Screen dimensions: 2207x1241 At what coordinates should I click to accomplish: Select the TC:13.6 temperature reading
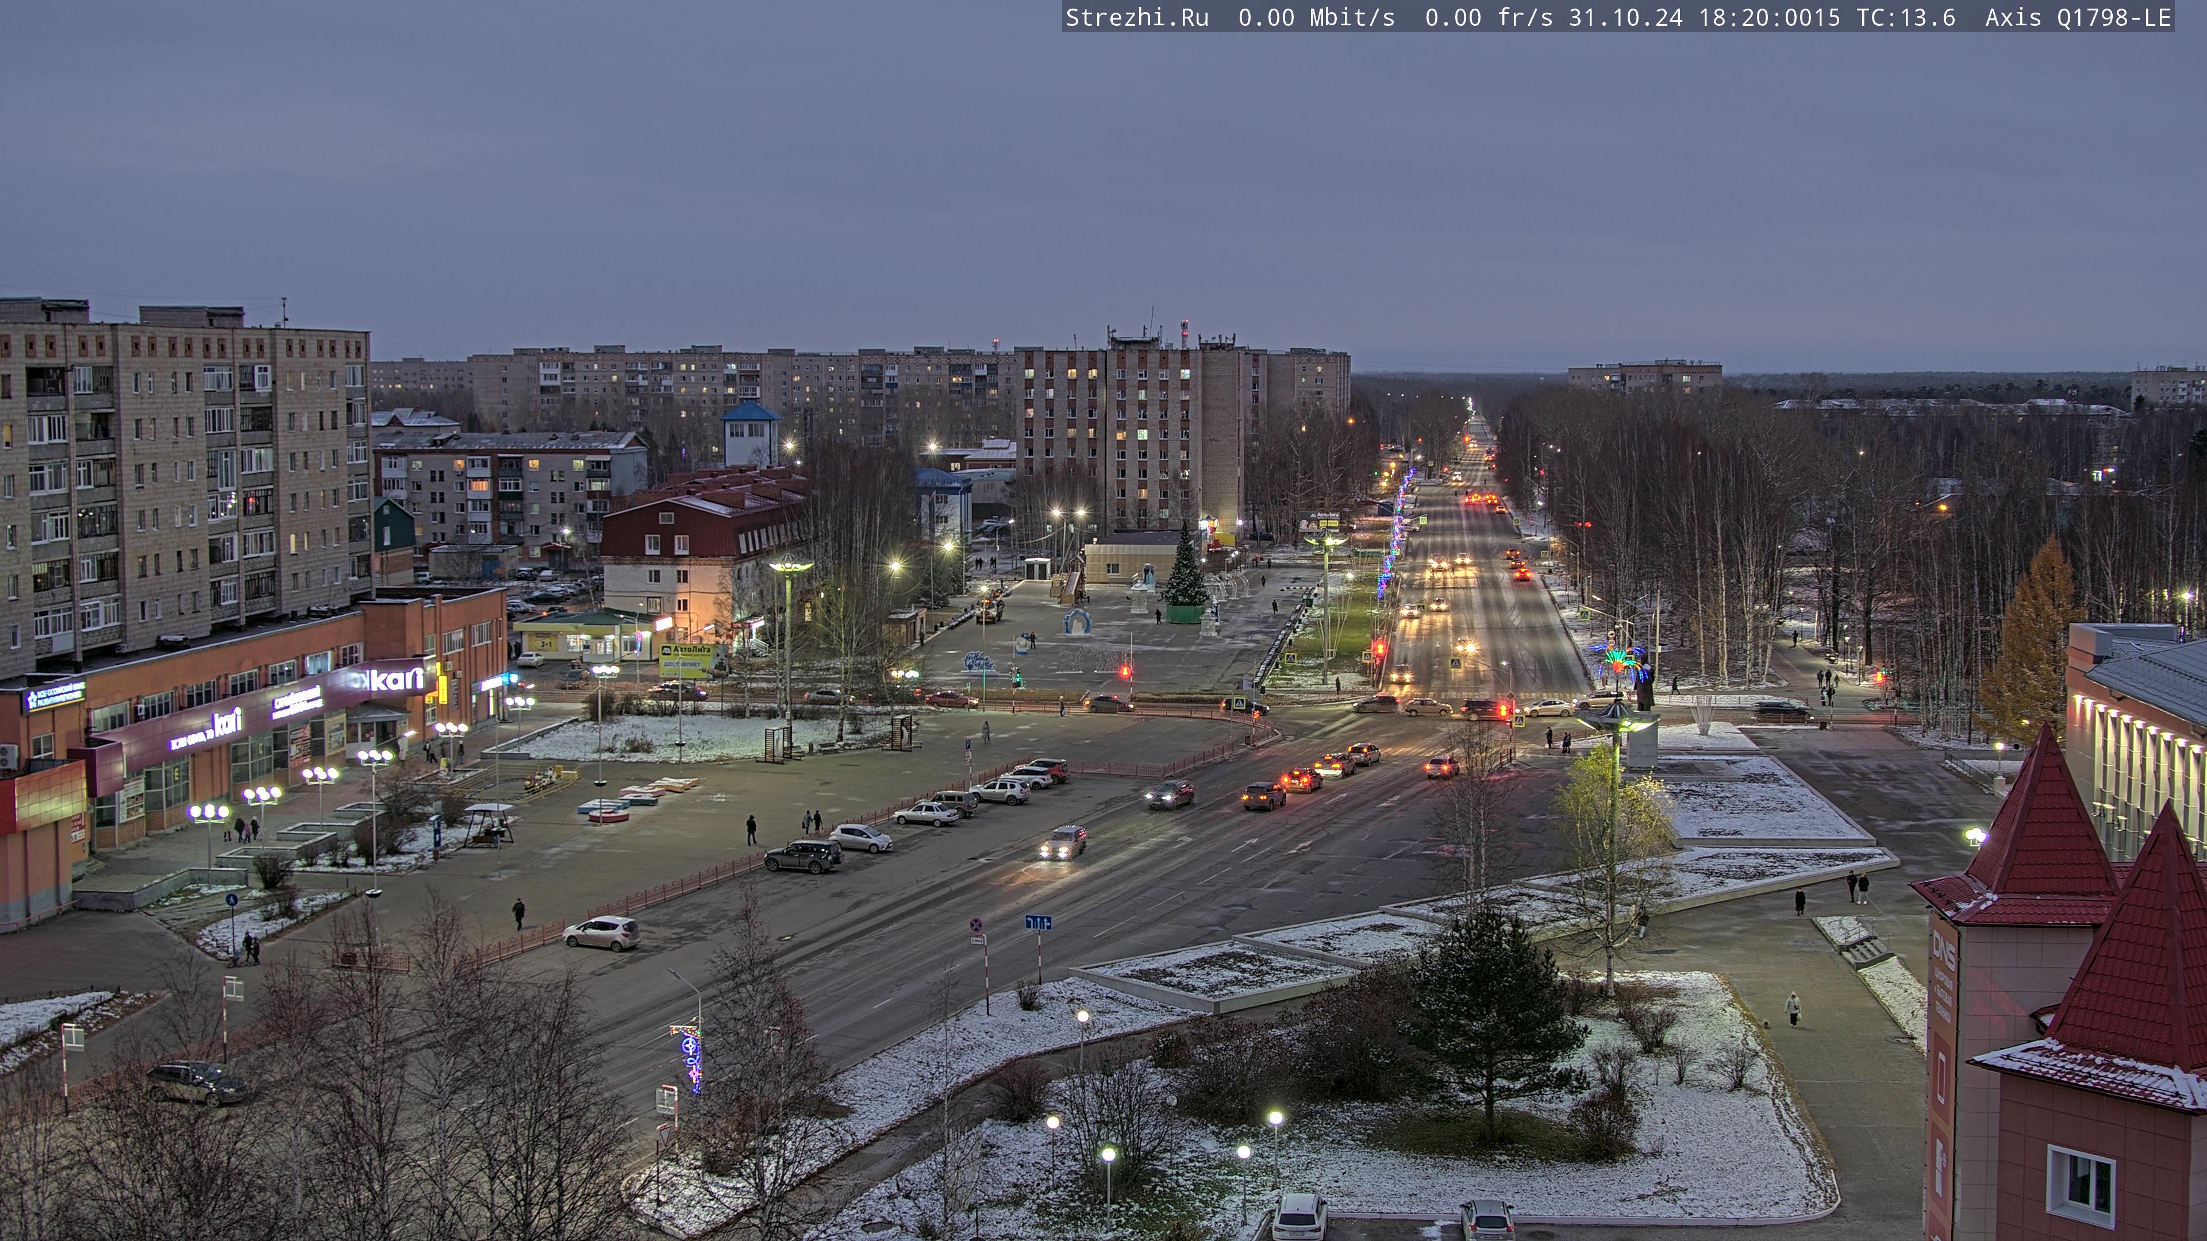click(x=1905, y=17)
